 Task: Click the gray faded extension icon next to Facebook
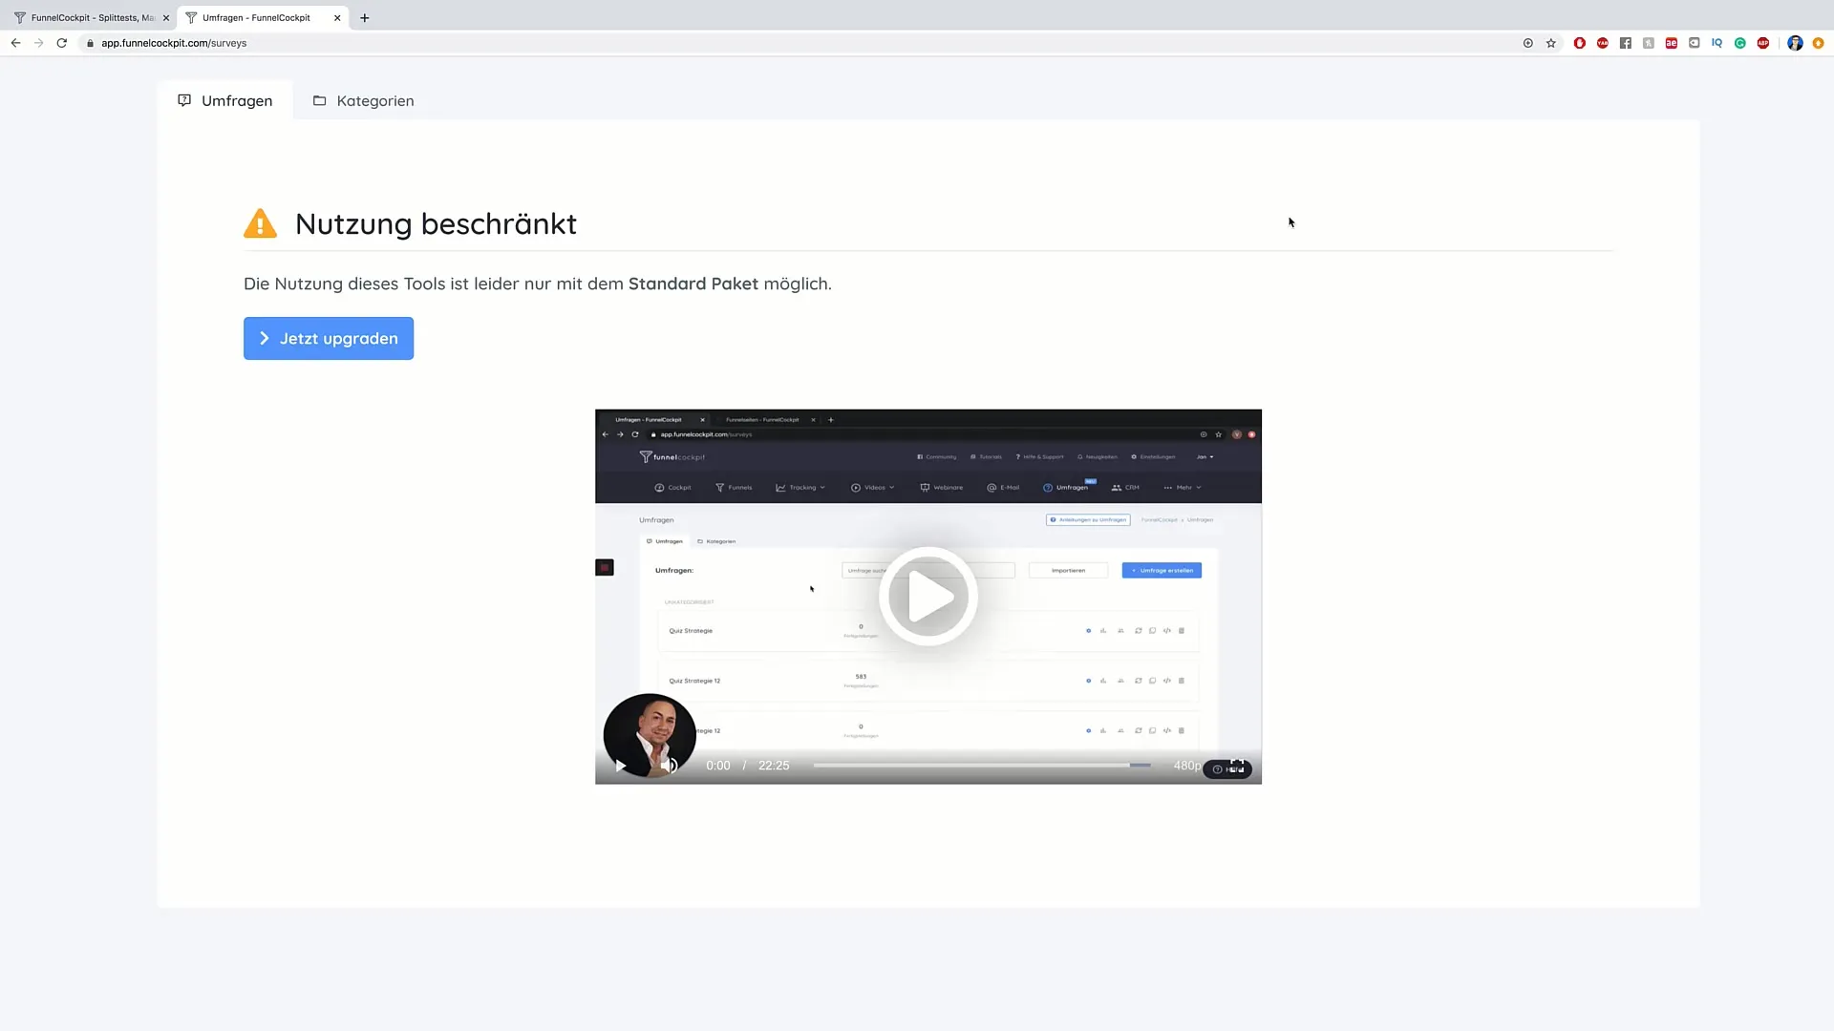(x=1649, y=43)
